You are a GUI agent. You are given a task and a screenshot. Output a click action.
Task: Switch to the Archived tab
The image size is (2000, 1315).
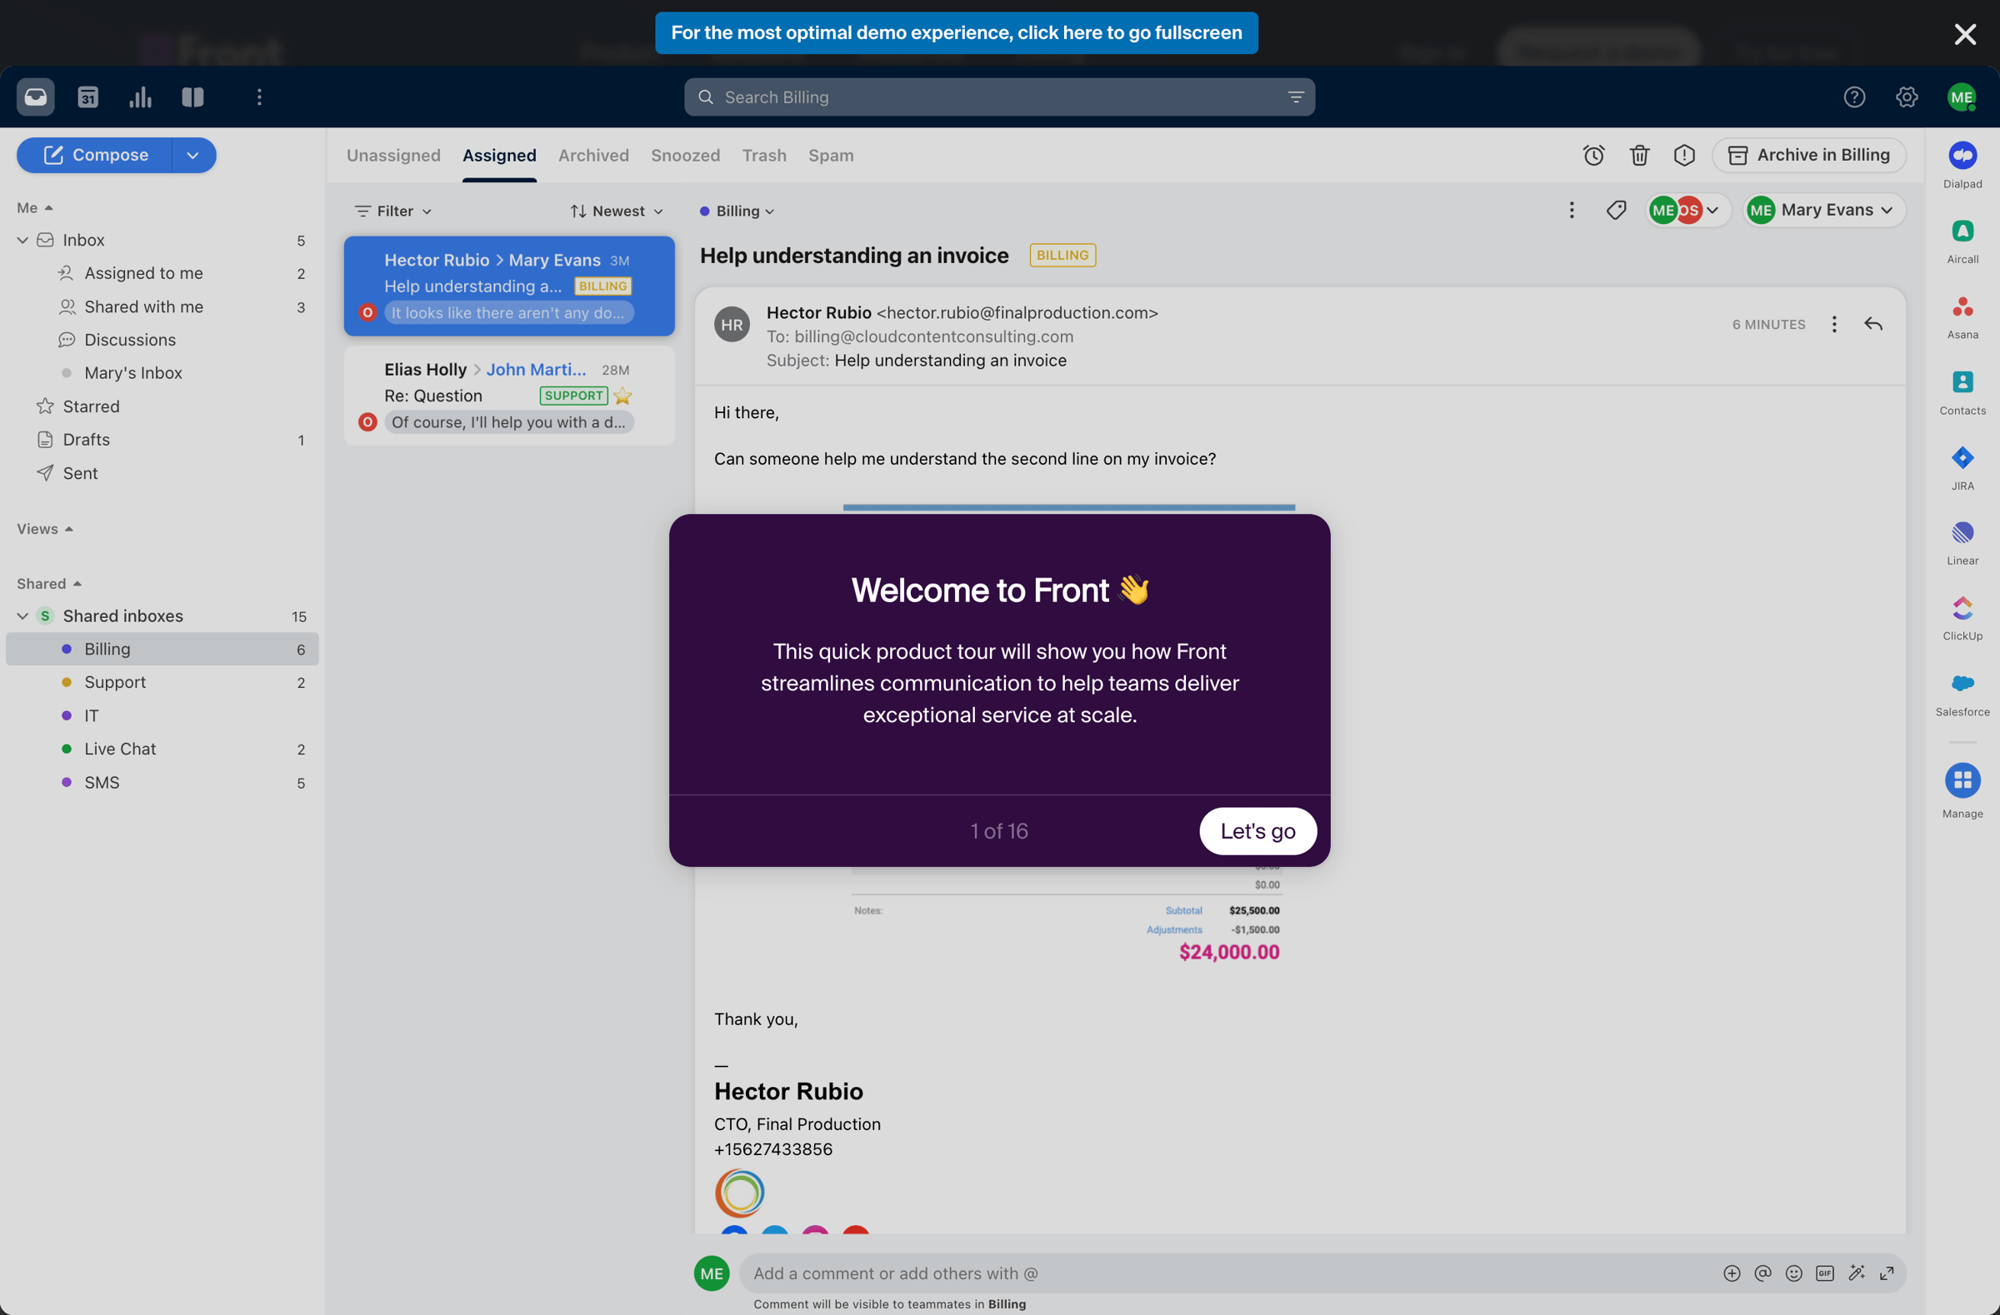click(x=593, y=156)
